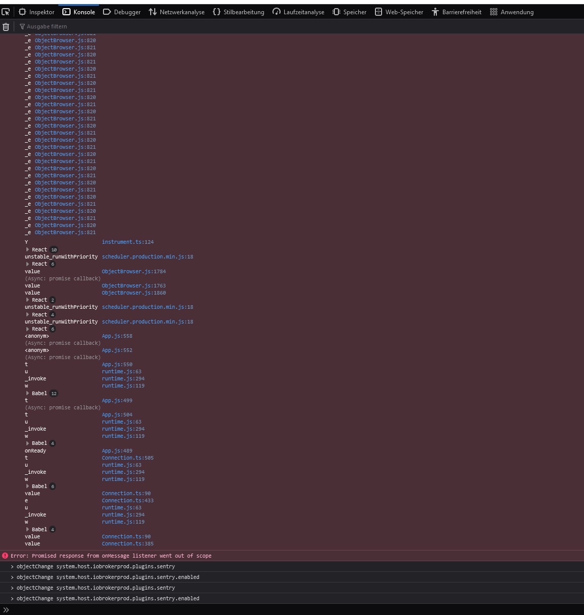Open the App.js:558 source link
The image size is (584, 615).
117,336
